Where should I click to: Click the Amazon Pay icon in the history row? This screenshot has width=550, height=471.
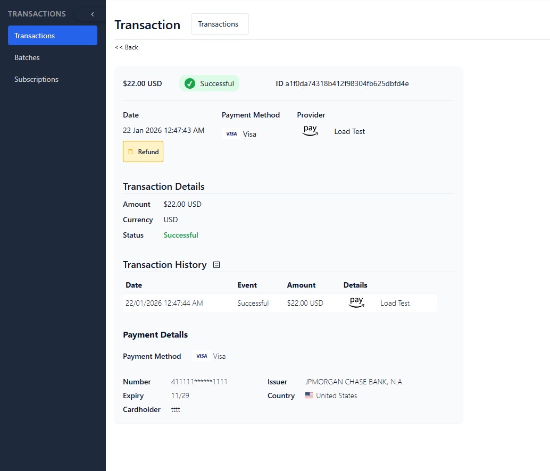(356, 302)
